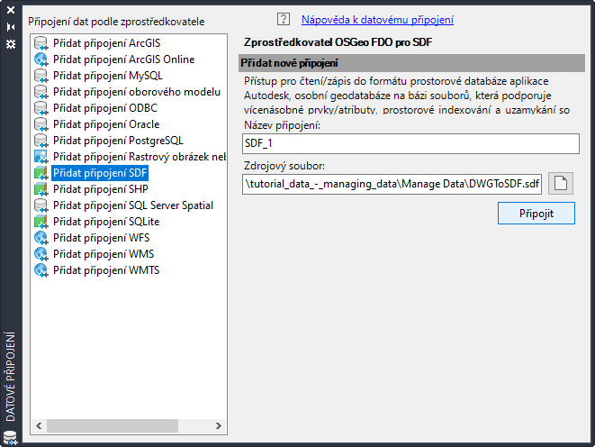Open help via question mark icon

point(284,19)
